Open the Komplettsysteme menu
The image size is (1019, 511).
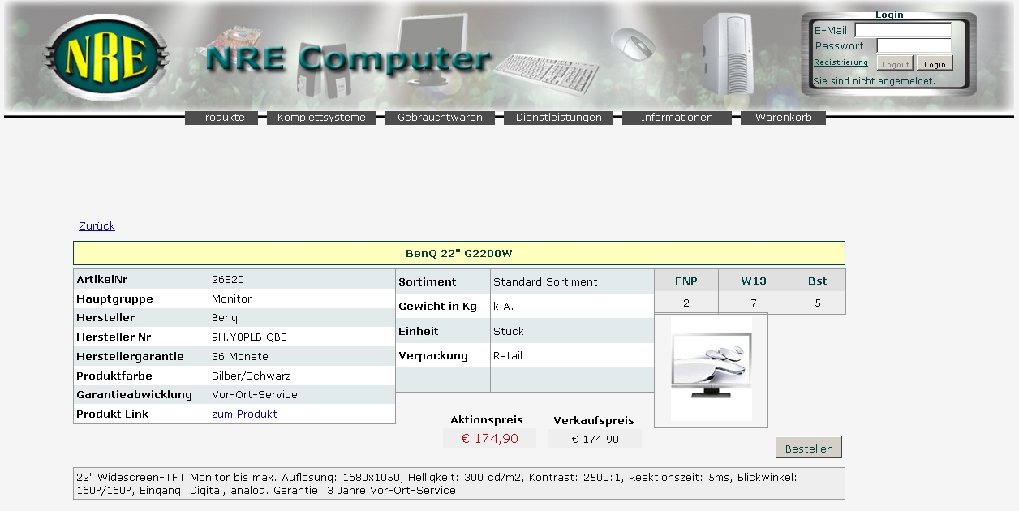tap(321, 118)
